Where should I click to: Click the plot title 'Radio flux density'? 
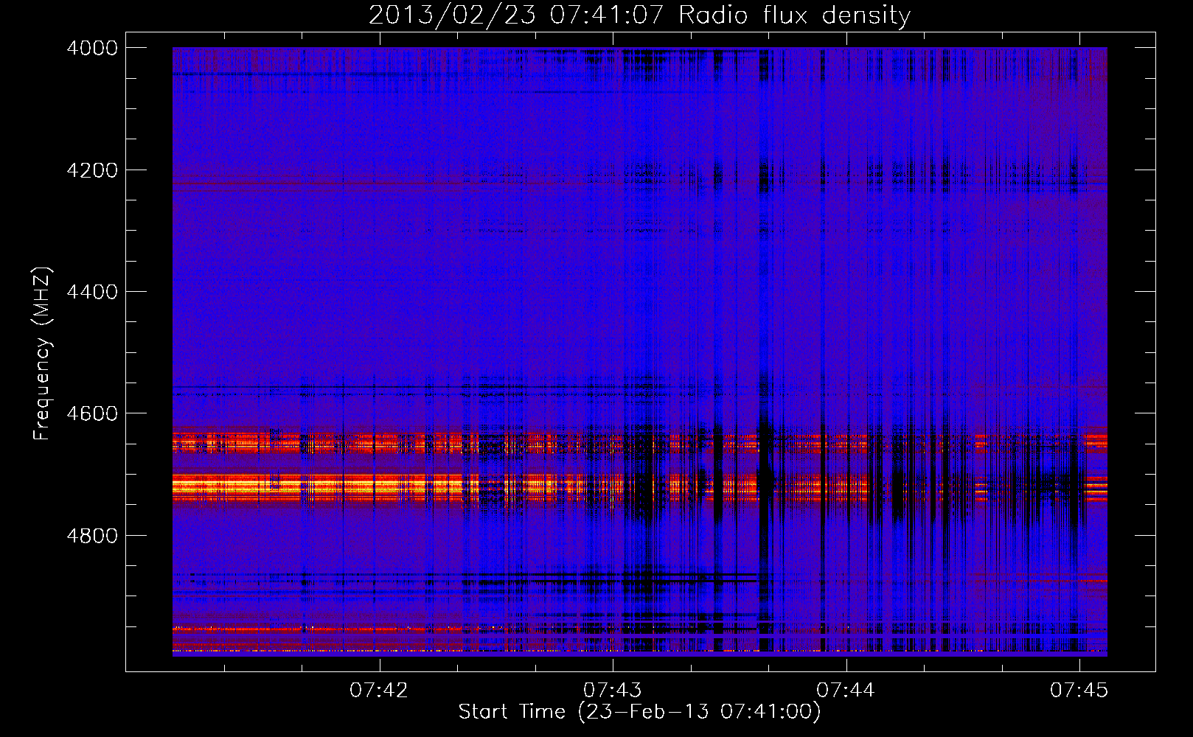[x=795, y=15]
